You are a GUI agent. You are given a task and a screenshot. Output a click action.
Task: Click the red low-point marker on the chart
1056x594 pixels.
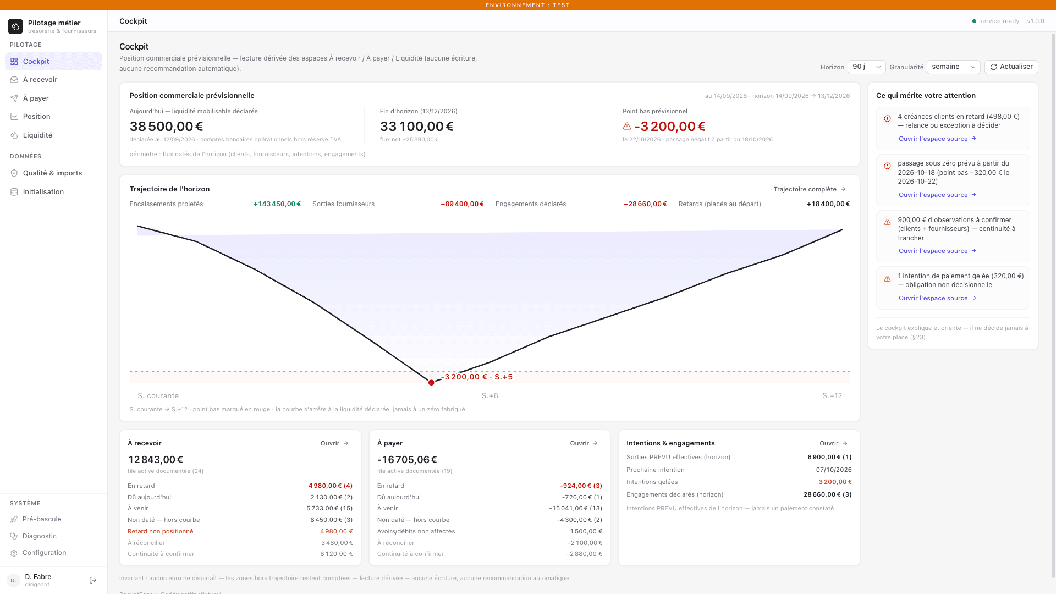tap(431, 383)
